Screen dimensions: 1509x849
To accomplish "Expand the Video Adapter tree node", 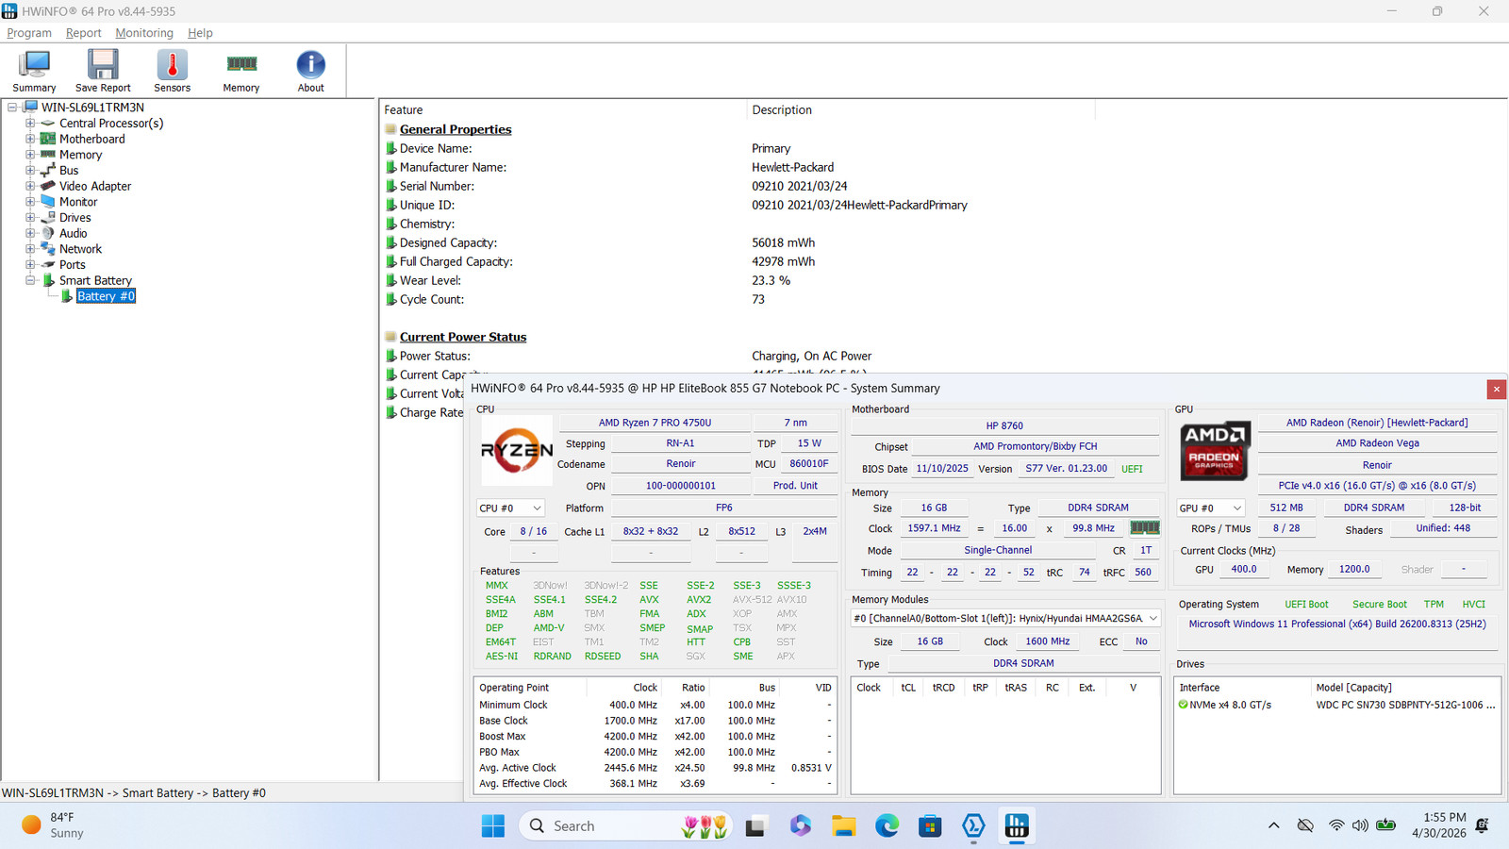I will [30, 186].
